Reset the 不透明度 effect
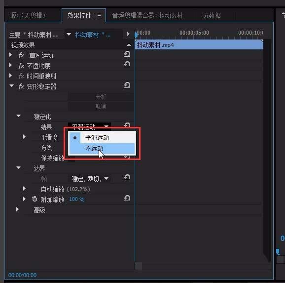Viewport: 285px width, 283px height. [x=127, y=64]
